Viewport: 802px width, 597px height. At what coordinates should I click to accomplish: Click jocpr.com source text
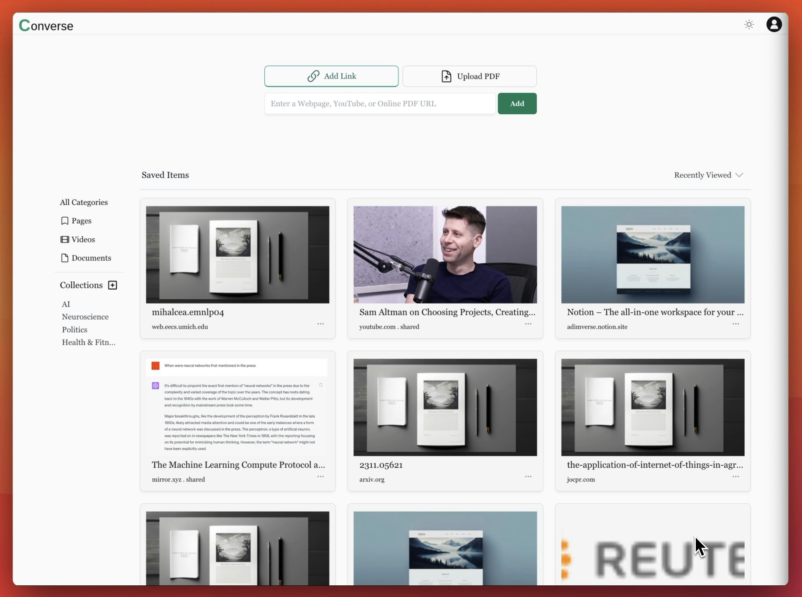(580, 480)
